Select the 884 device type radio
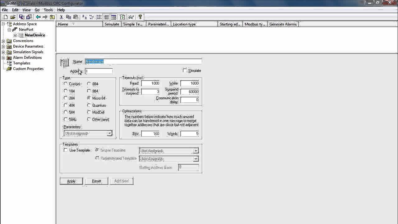The height and width of the screenshot is (224, 398). click(89, 84)
